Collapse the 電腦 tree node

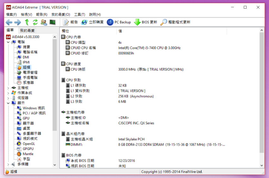pos(8,42)
